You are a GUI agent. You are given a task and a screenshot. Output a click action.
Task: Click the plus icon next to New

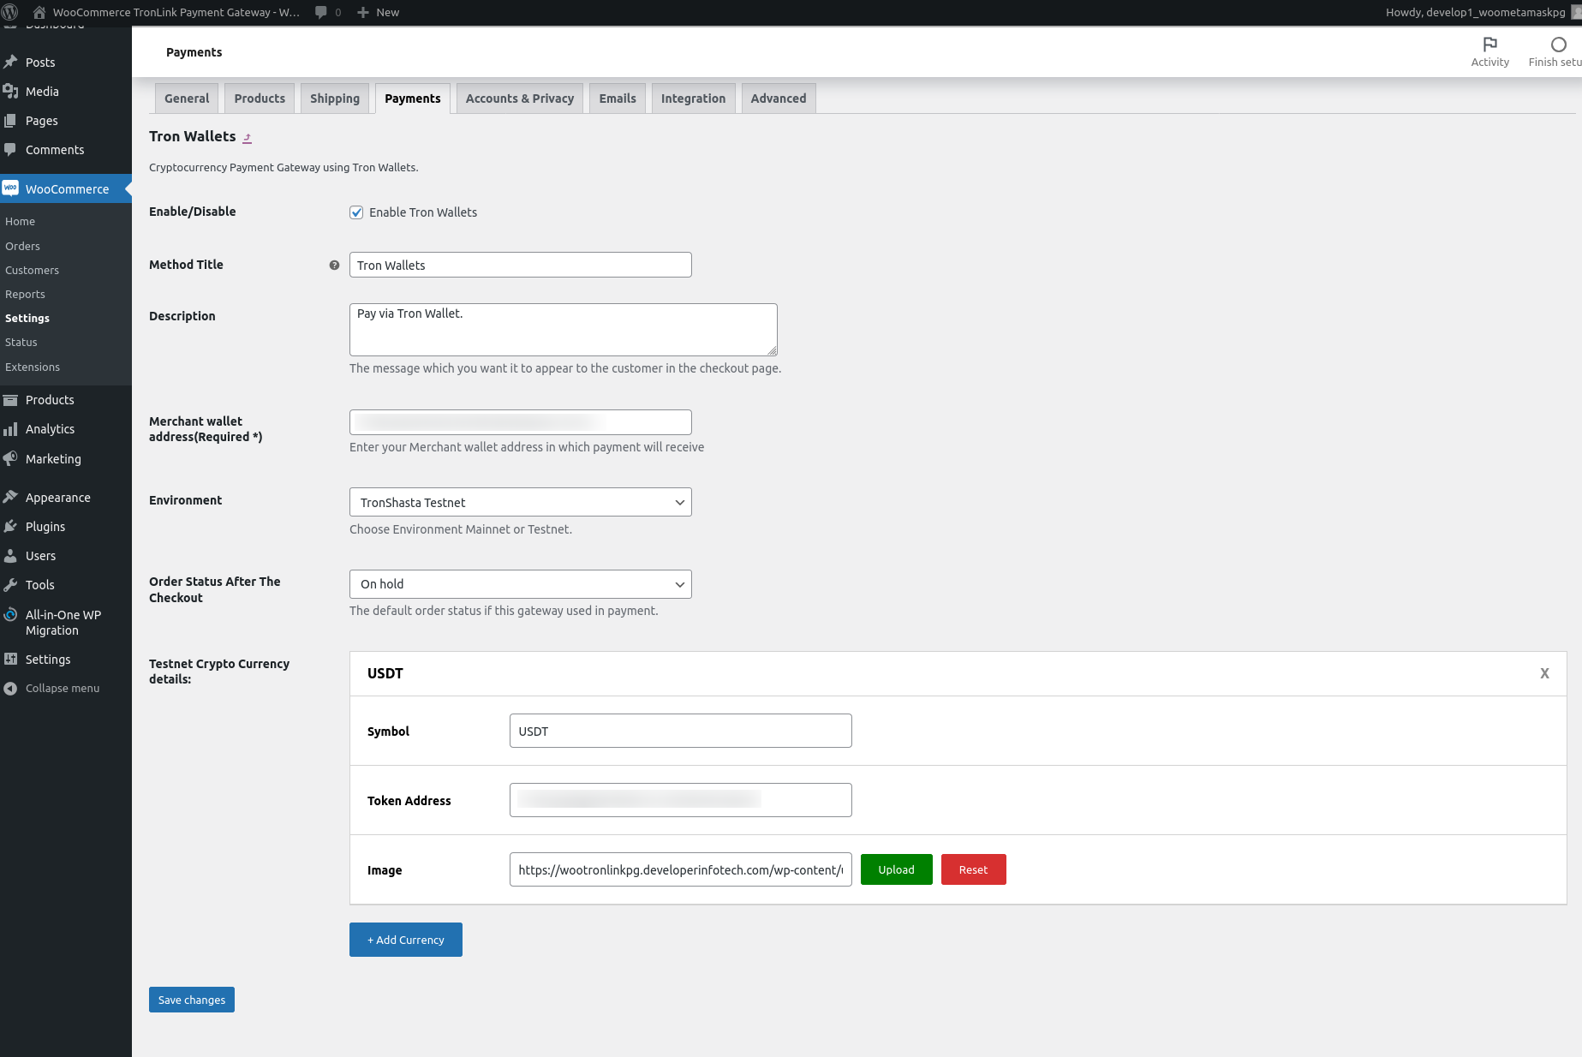[x=363, y=12]
